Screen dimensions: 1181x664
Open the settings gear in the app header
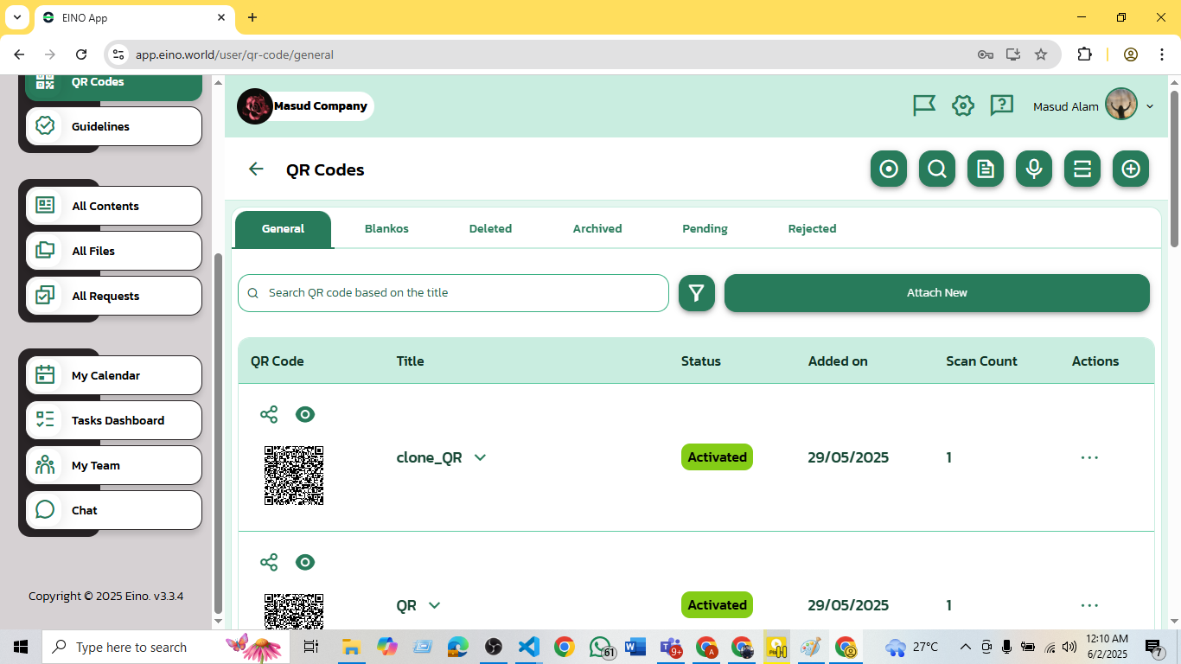[x=963, y=105]
